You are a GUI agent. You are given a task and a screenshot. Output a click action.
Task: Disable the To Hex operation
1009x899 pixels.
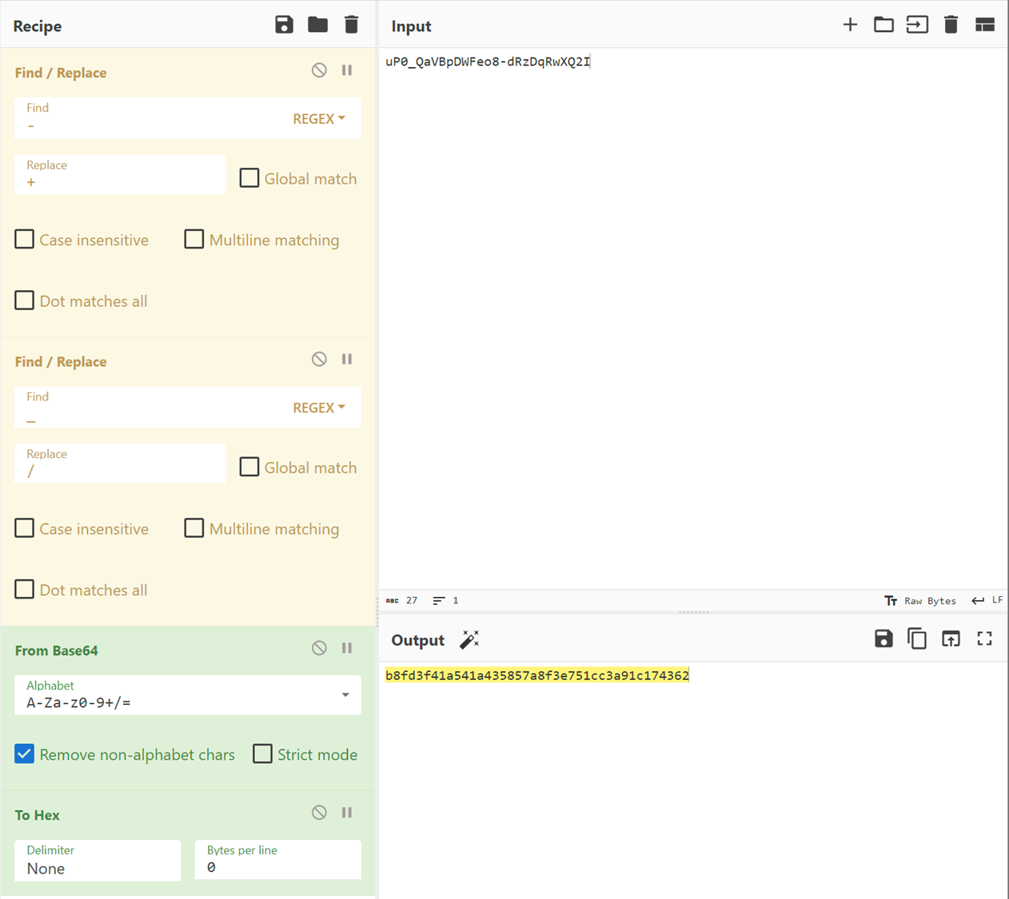319,813
